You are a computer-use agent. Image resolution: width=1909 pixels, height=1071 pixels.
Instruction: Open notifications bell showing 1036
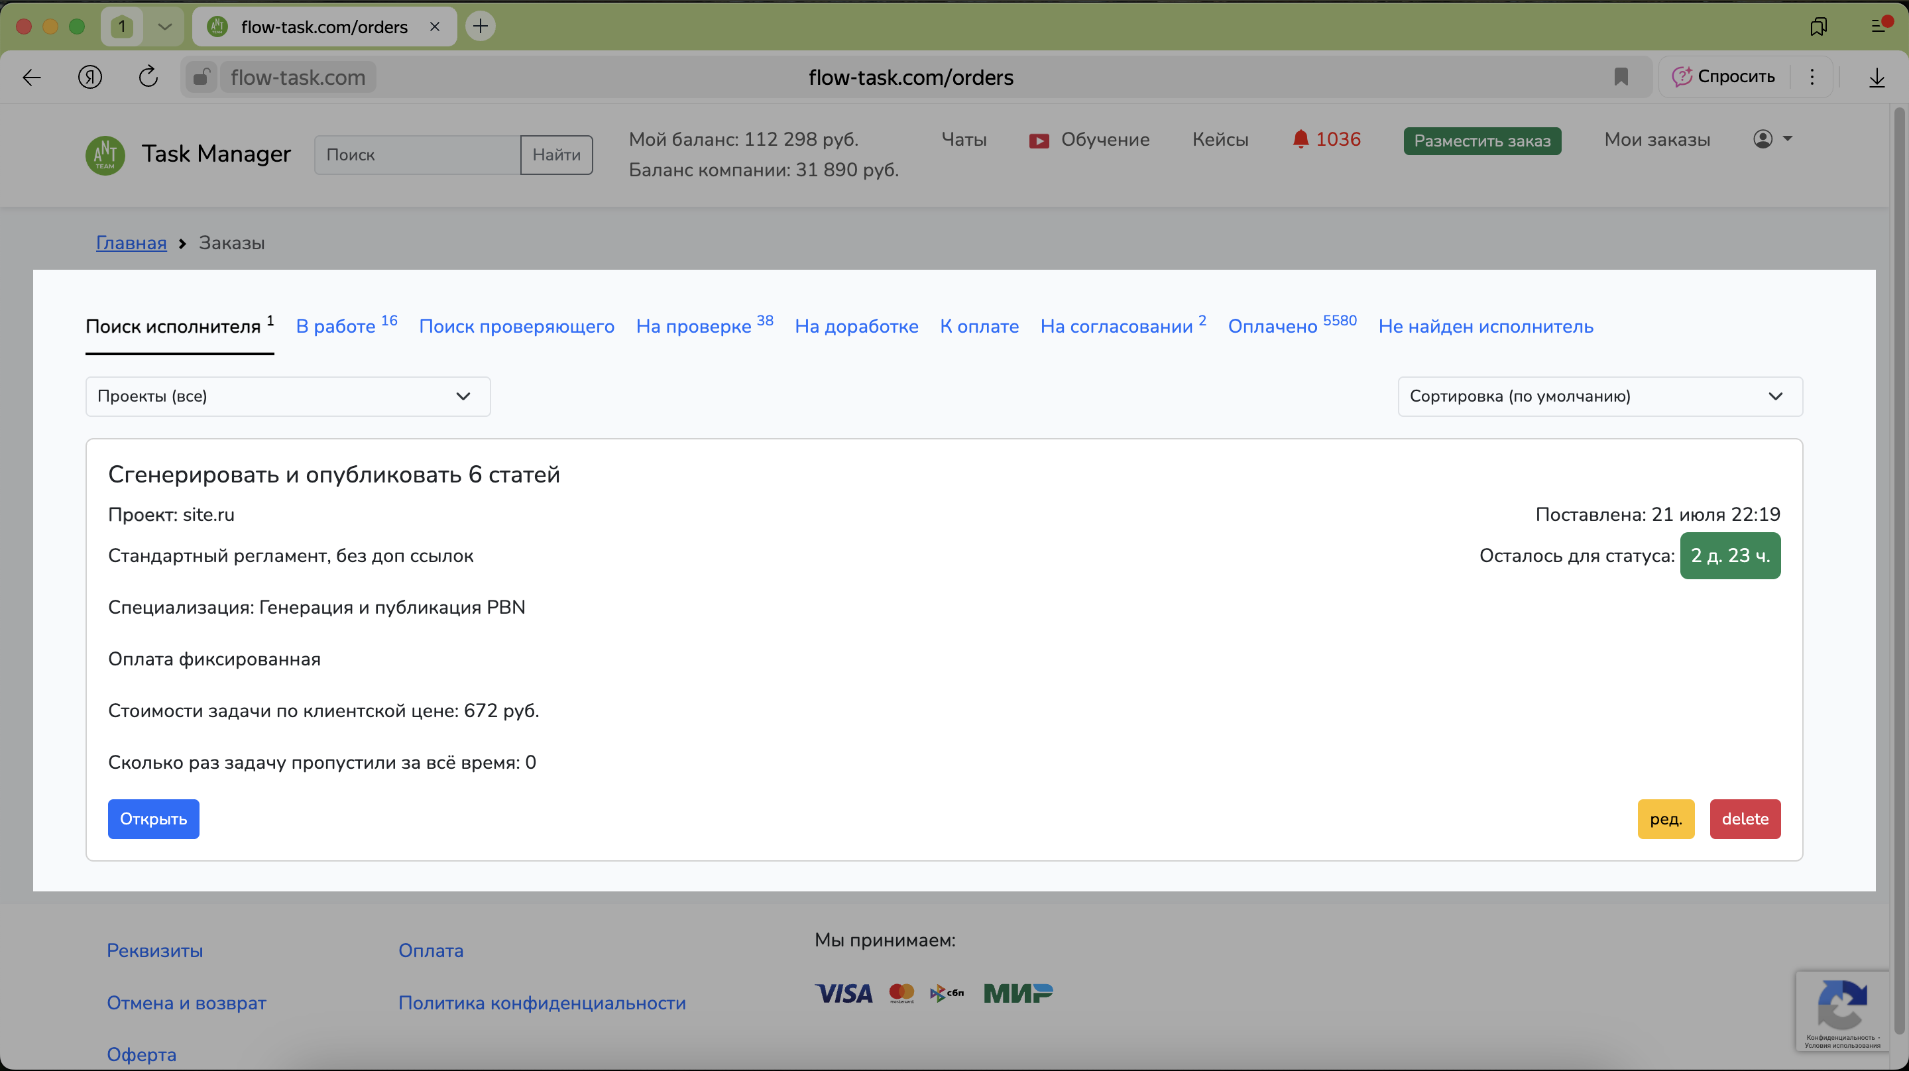tap(1326, 139)
